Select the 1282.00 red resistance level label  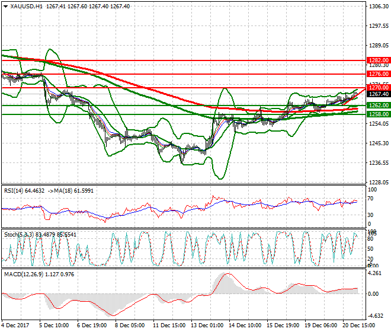pos(379,60)
